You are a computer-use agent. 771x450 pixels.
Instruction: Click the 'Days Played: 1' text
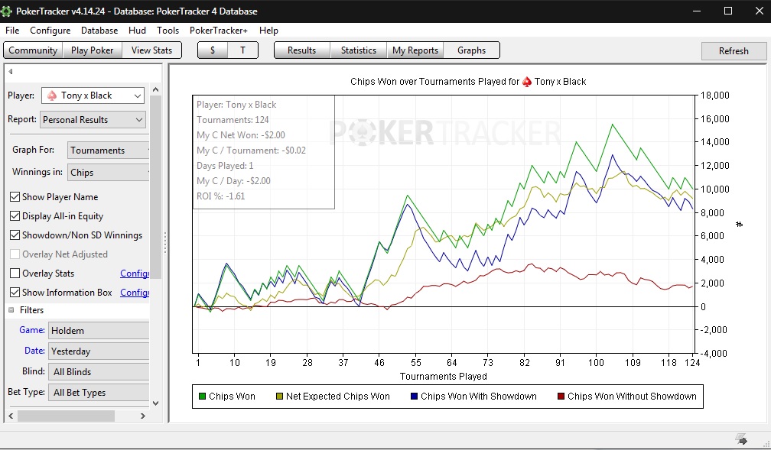225,166
